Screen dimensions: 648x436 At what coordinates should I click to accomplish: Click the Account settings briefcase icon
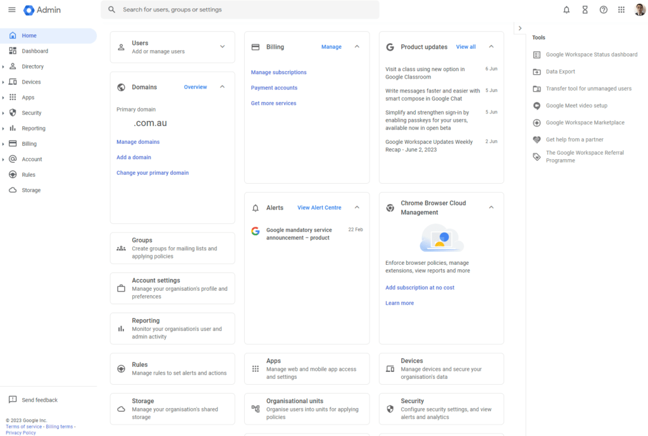click(x=121, y=288)
